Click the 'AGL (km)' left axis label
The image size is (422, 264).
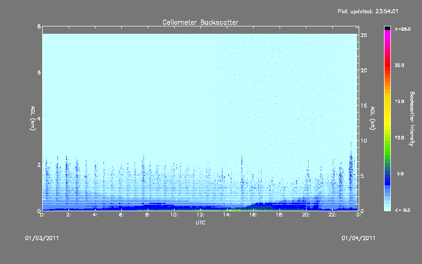tap(33, 118)
